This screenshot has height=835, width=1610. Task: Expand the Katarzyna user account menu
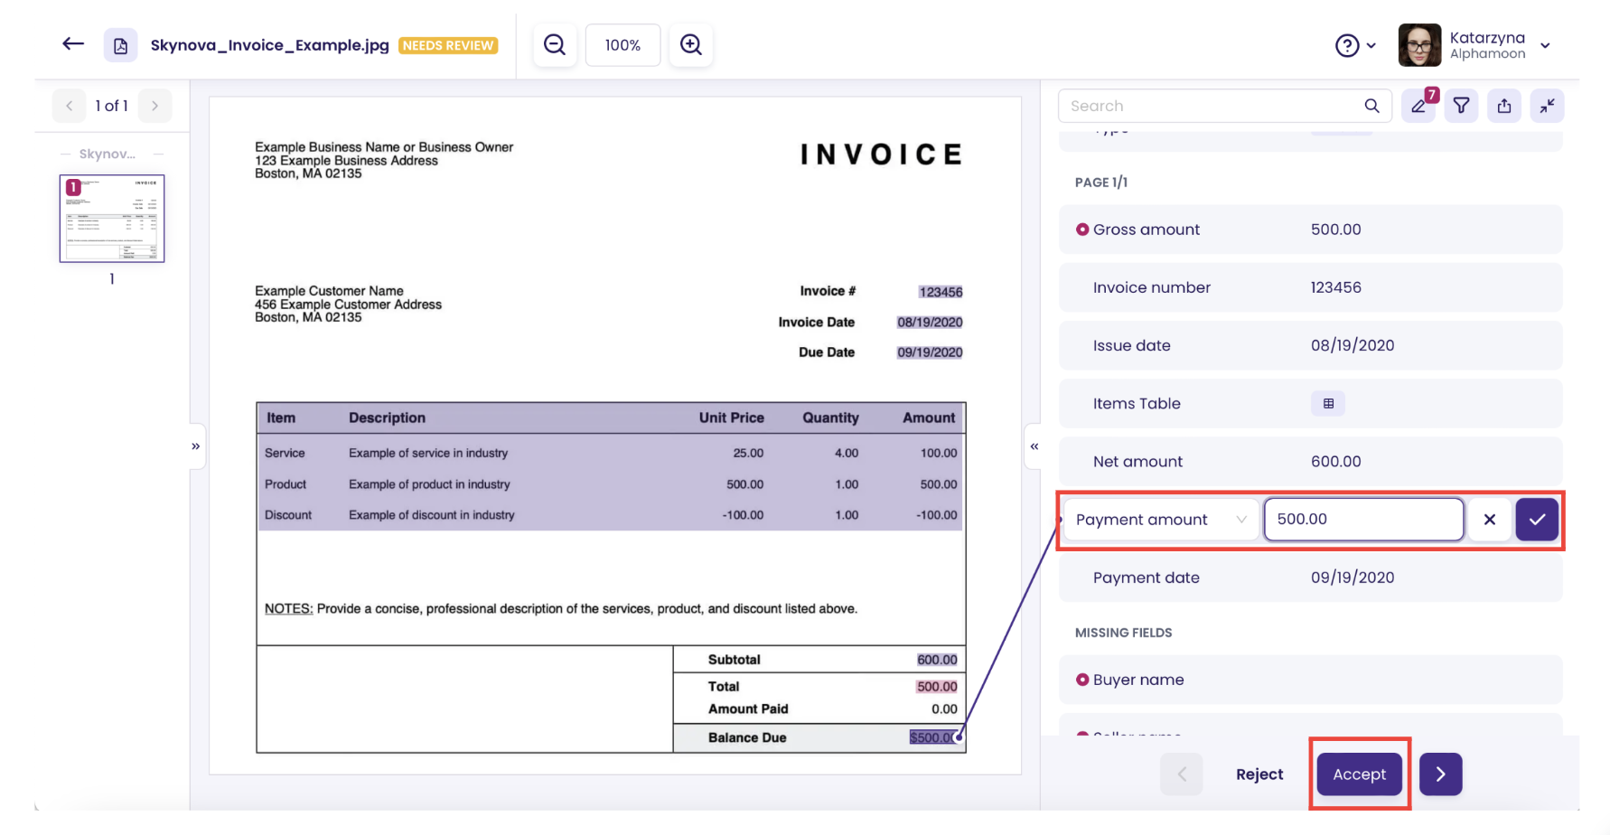click(1545, 45)
